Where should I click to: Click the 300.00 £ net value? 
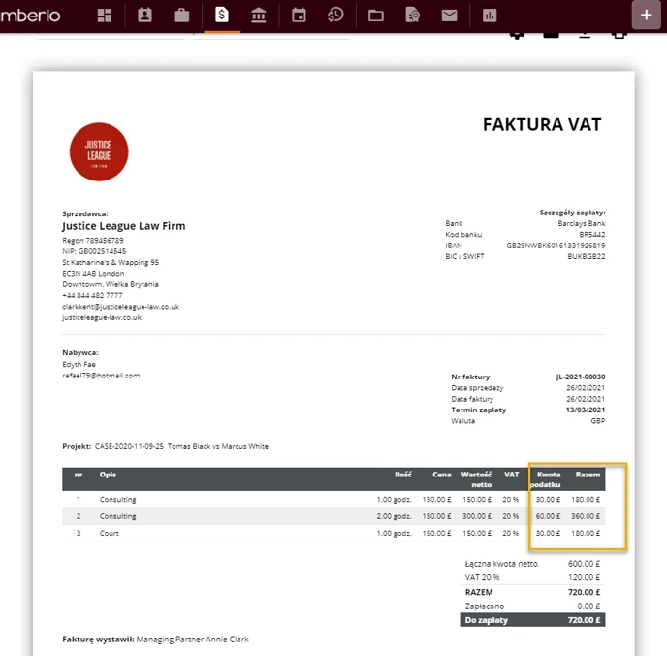point(477,516)
